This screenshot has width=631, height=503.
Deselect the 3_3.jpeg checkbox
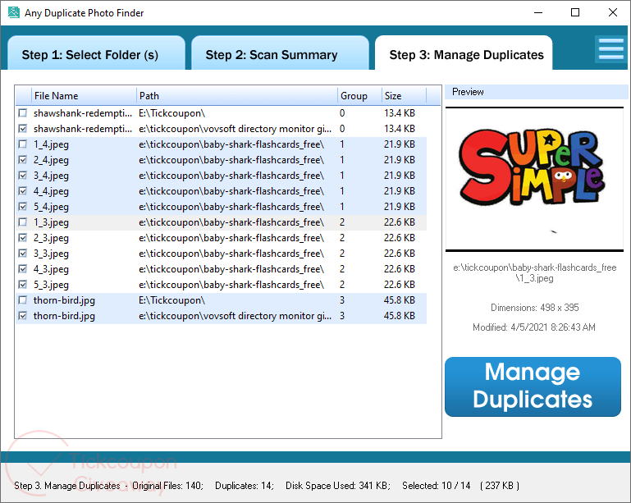pyautogui.click(x=23, y=254)
